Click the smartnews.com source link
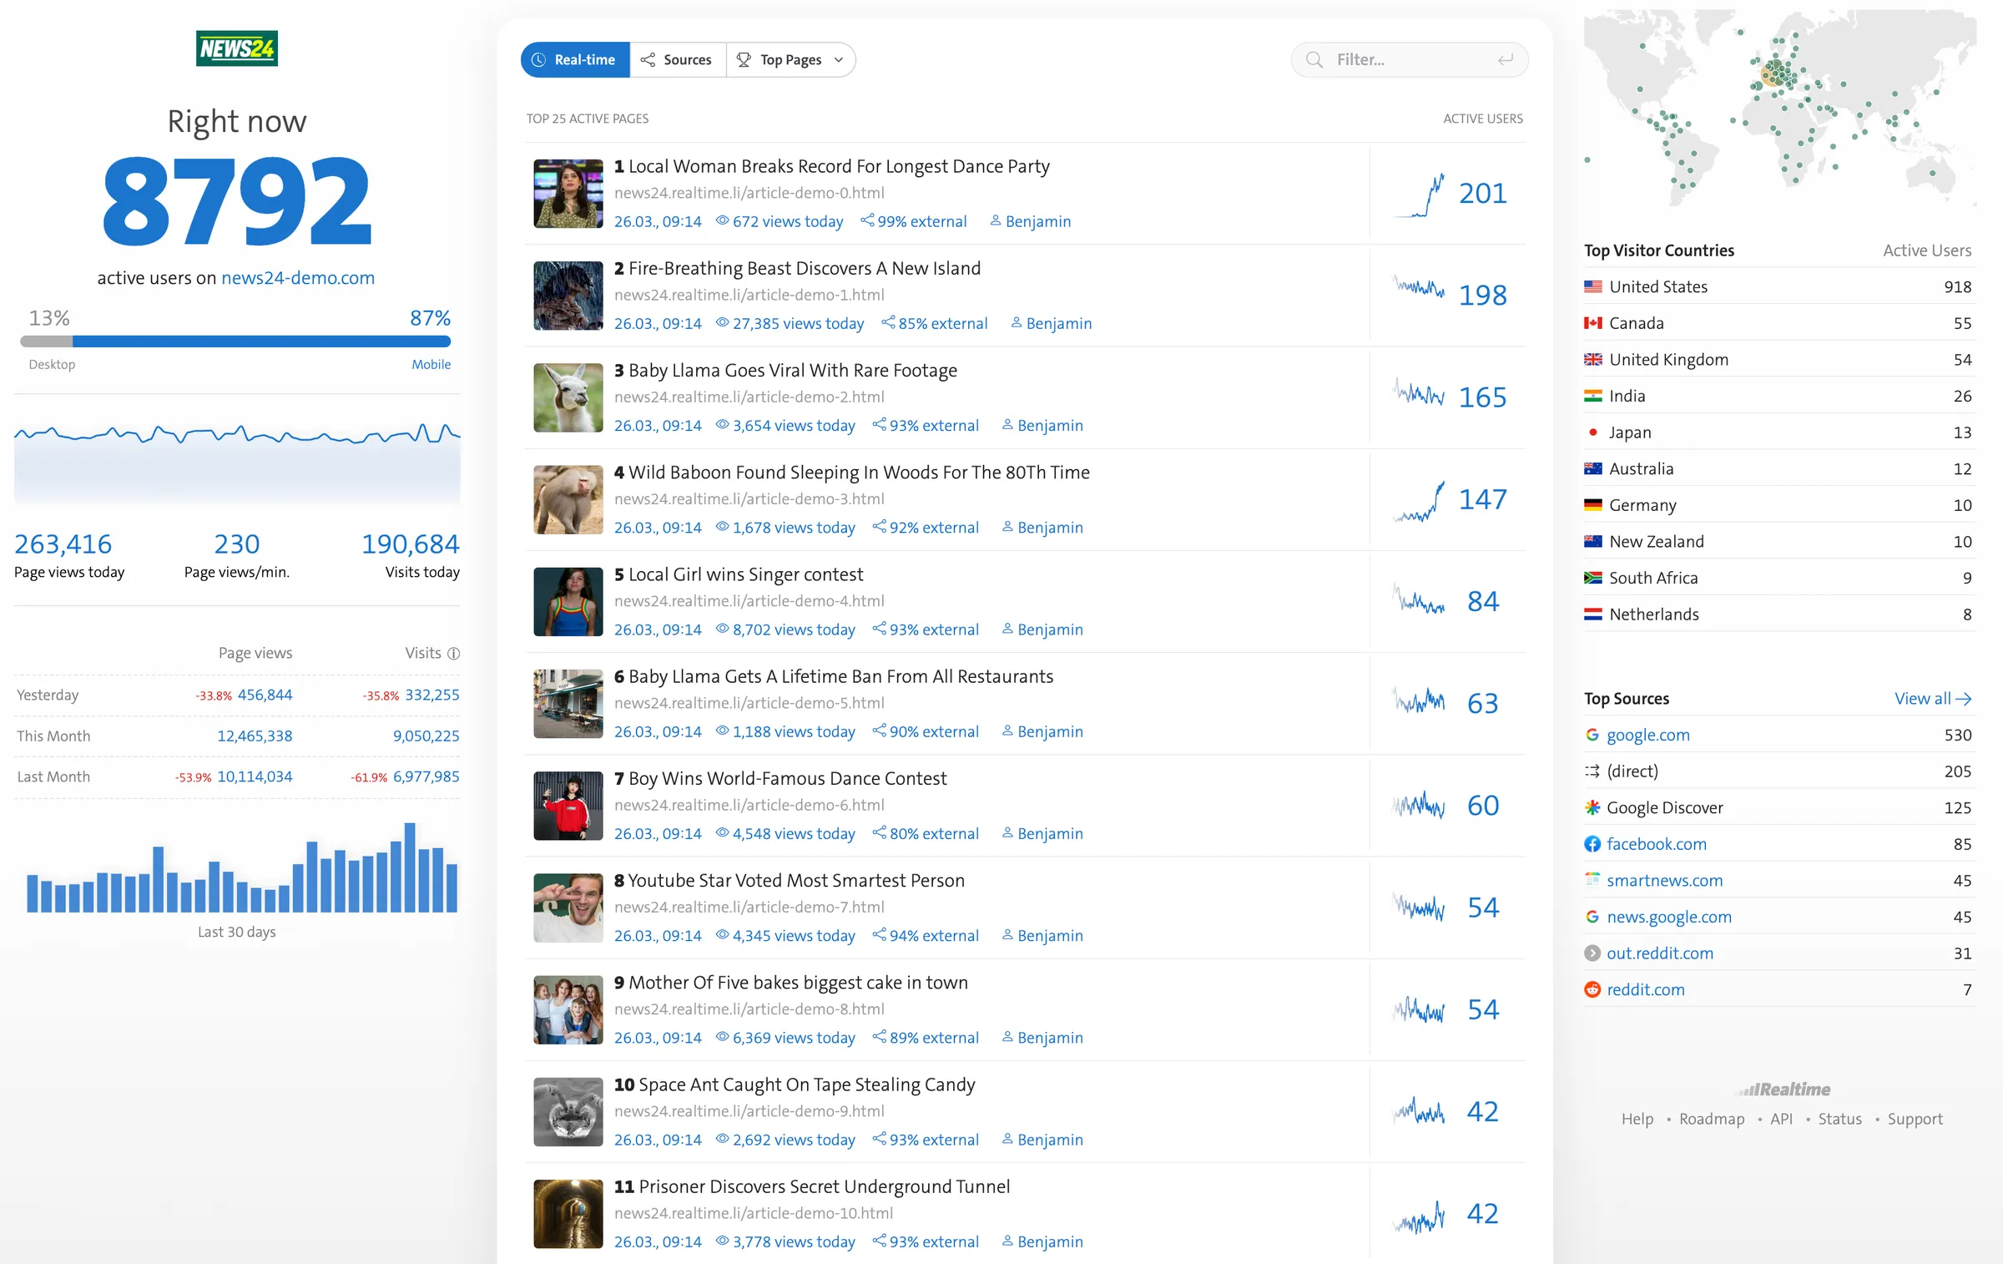The height and width of the screenshot is (1264, 2003). [x=1664, y=880]
